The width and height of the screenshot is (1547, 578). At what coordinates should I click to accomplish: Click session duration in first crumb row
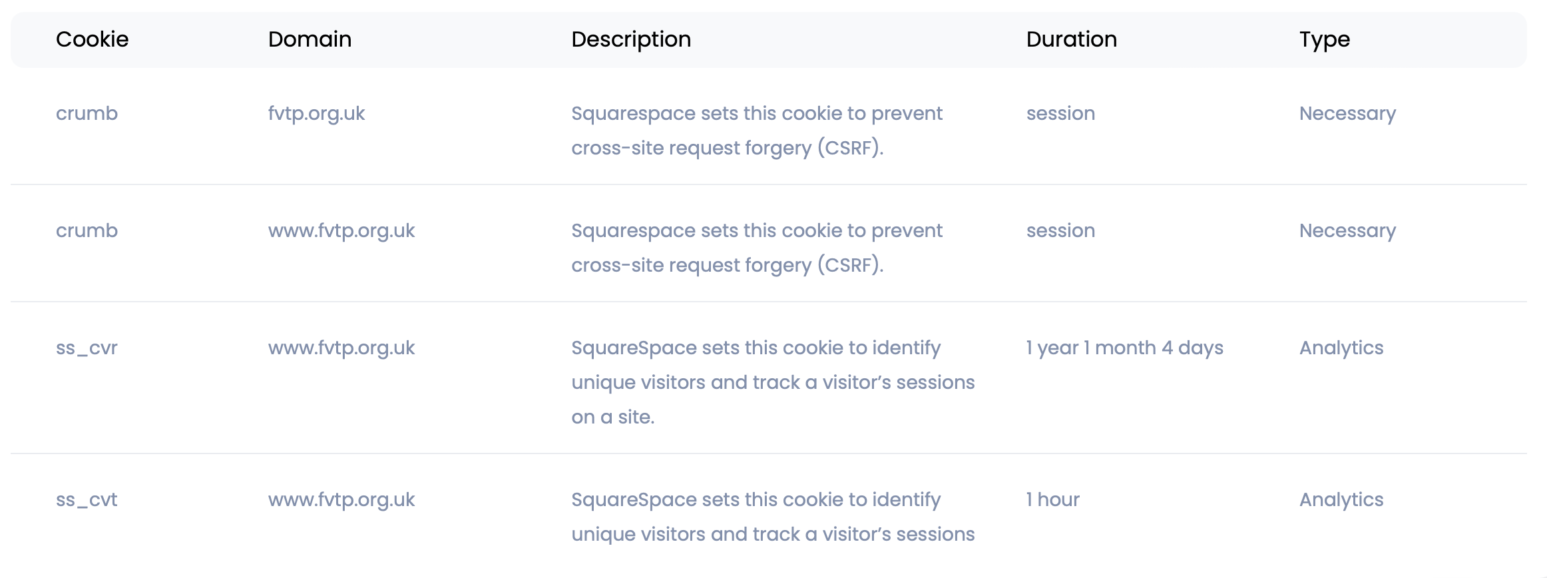1060,114
